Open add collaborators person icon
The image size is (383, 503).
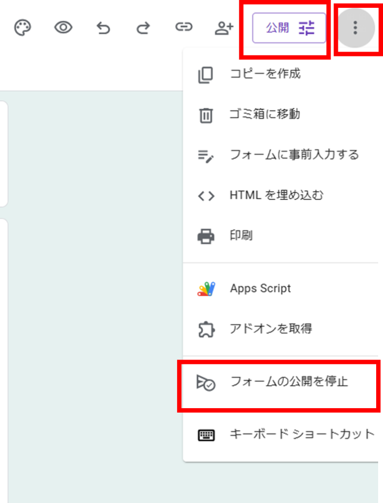coord(224,28)
